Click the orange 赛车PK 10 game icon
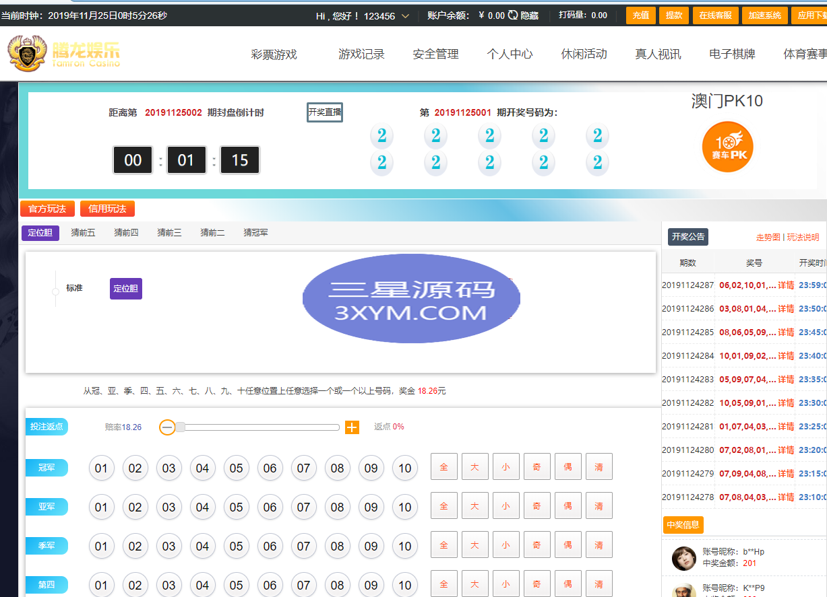Image resolution: width=827 pixels, height=597 pixels. point(727,147)
